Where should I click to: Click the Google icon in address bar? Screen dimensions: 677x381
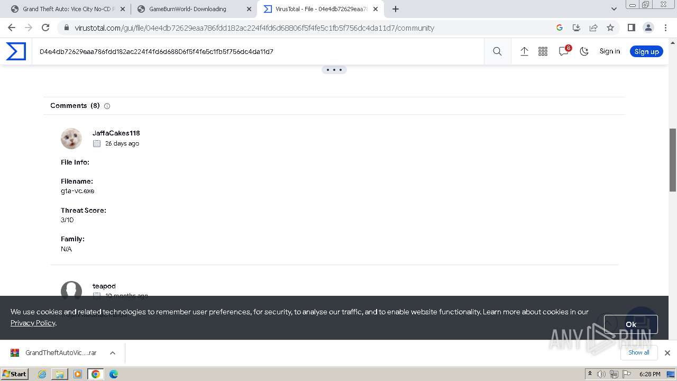[x=560, y=28]
